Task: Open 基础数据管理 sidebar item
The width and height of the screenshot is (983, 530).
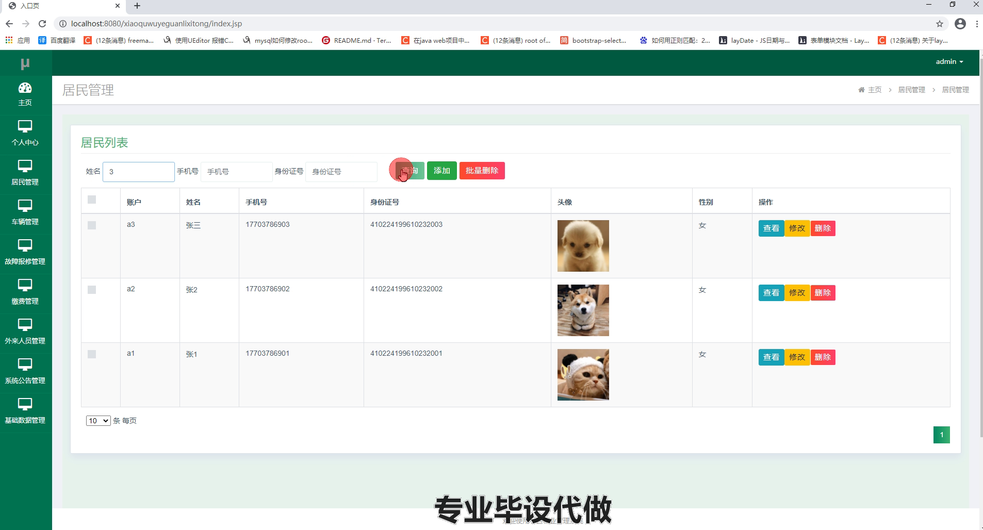Action: [x=25, y=412]
